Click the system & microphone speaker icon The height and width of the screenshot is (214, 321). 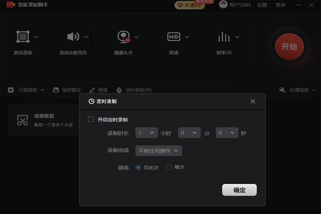pyautogui.click(x=73, y=37)
